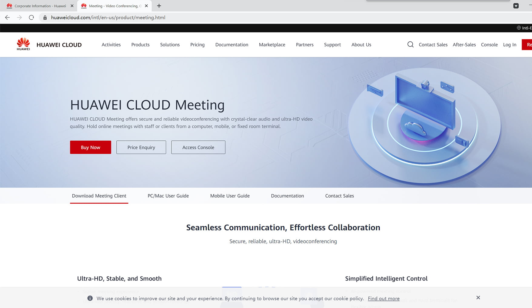Click the Find out more cookie link
This screenshot has height=308, width=532.
tap(384, 299)
